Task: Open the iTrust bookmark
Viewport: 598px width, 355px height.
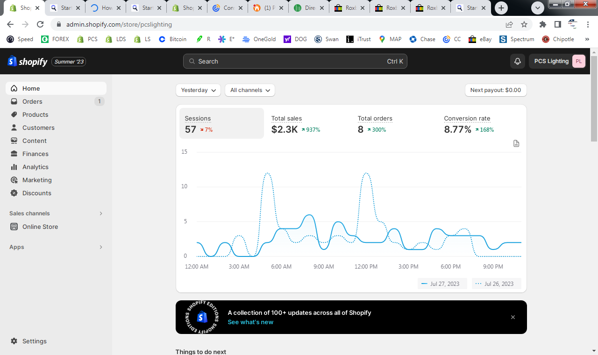Action: [x=359, y=39]
